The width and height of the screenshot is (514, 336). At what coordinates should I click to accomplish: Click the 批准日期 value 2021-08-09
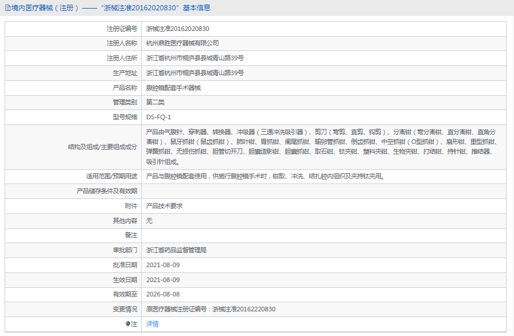click(x=163, y=265)
